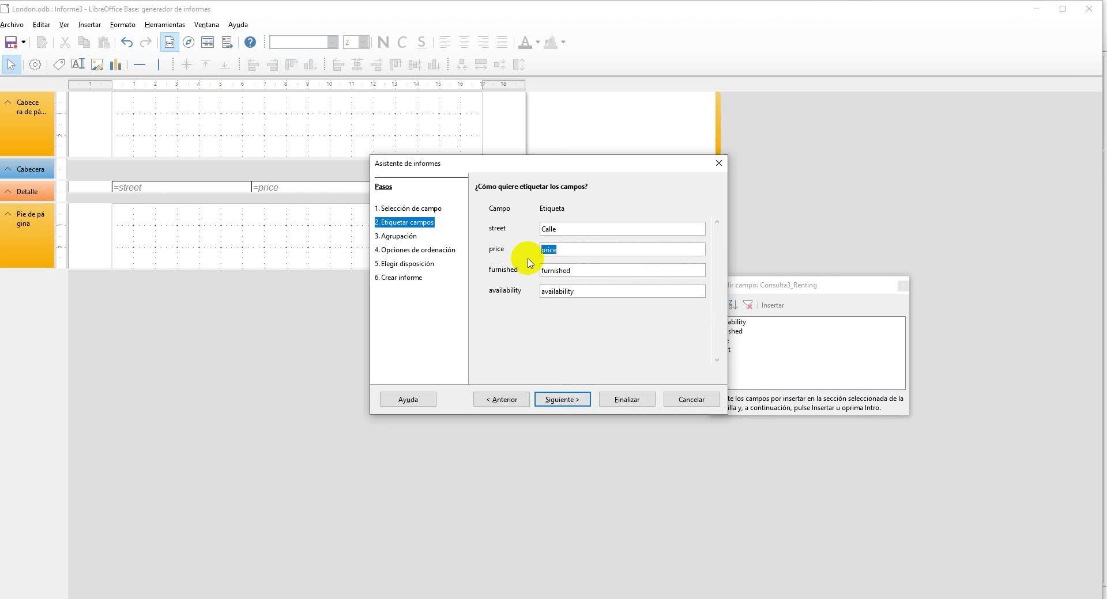
Task: Click the Copy icon
Action: (x=84, y=42)
